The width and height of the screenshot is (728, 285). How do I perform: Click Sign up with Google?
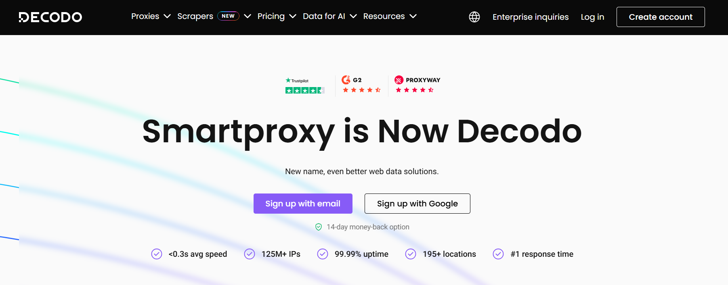(417, 204)
